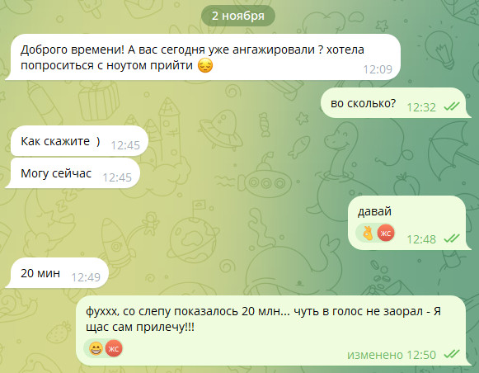Click the 12:09 timestamp of first message
Screen dimensions: 479x373
[378, 69]
